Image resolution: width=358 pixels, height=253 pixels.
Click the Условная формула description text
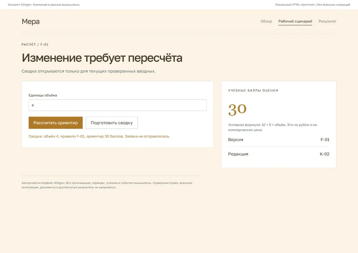pyautogui.click(x=273, y=127)
